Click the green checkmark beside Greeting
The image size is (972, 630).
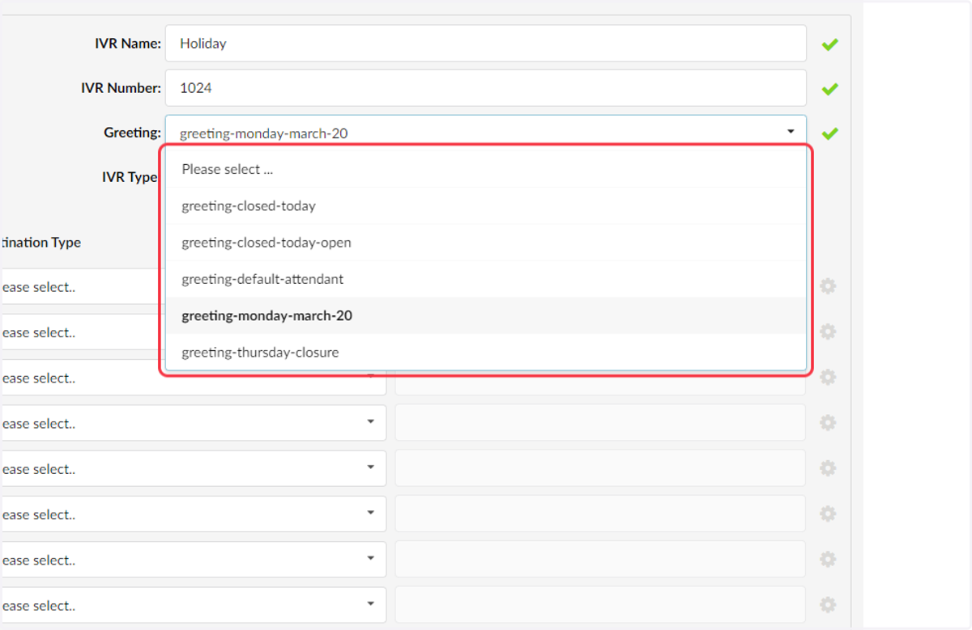(829, 133)
